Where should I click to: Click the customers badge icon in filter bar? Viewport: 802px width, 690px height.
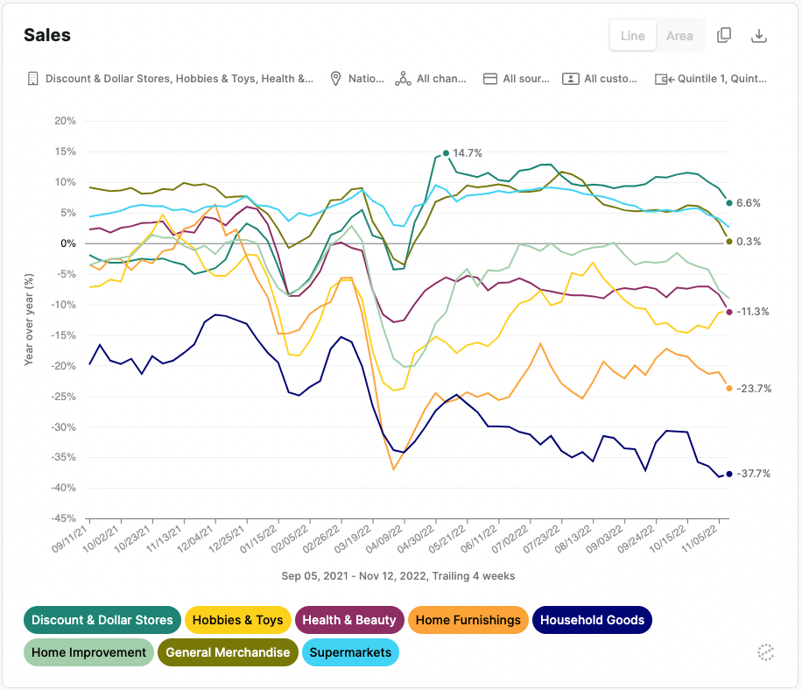click(x=573, y=78)
